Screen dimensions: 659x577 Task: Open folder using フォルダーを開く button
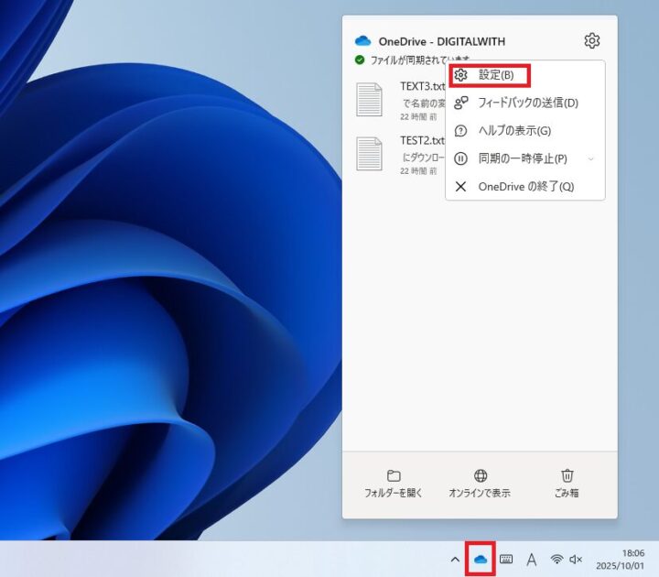(x=394, y=483)
